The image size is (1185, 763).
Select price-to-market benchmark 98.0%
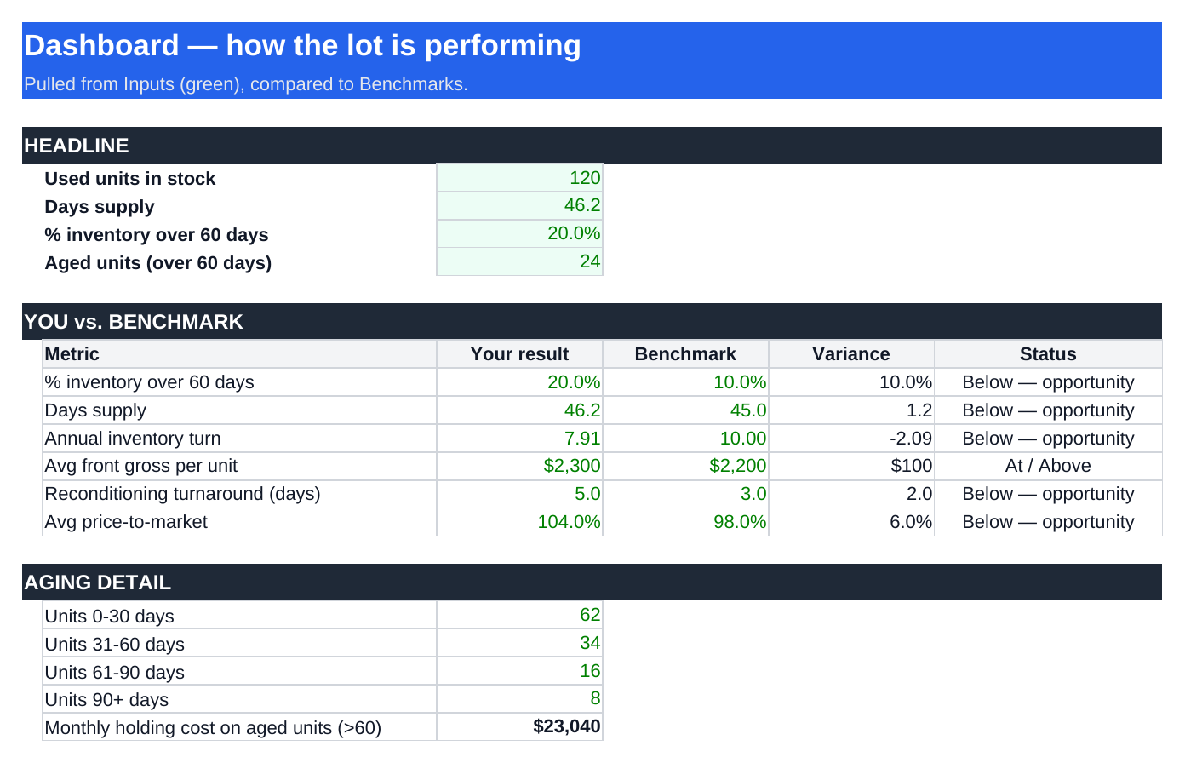tap(685, 522)
